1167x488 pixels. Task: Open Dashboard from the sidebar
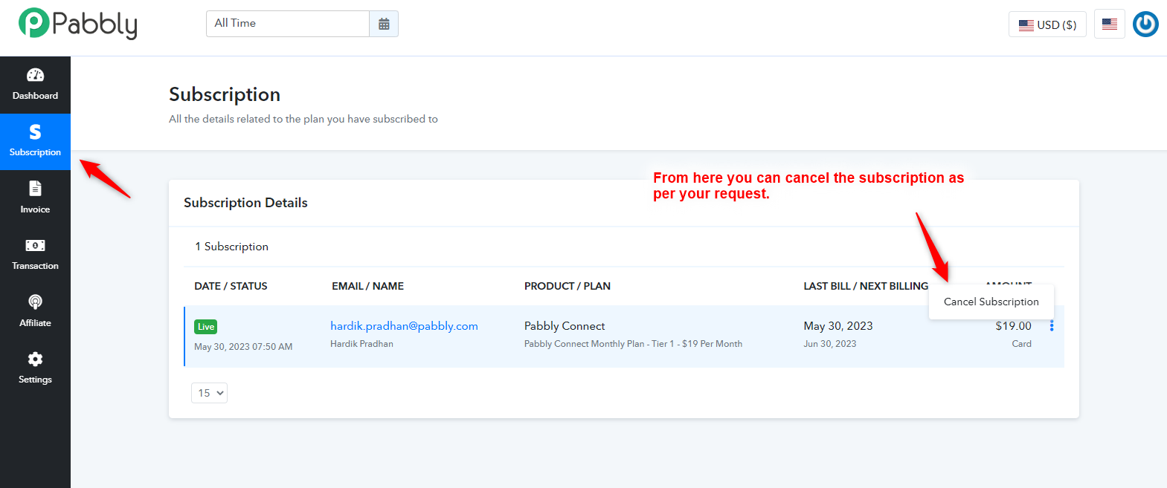tap(35, 85)
